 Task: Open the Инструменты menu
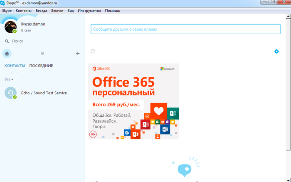[89, 10]
